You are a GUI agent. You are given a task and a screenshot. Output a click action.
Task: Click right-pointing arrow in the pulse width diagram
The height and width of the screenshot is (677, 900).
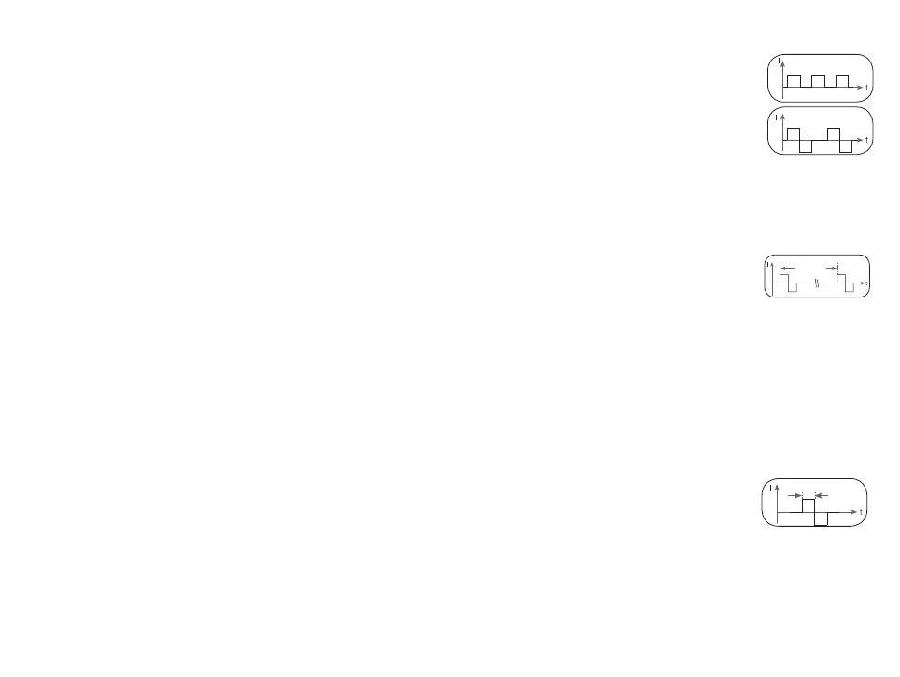tap(795, 496)
